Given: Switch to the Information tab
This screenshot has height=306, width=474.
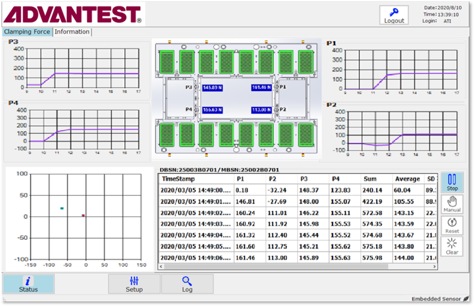Looking at the screenshot, I should coord(72,32).
